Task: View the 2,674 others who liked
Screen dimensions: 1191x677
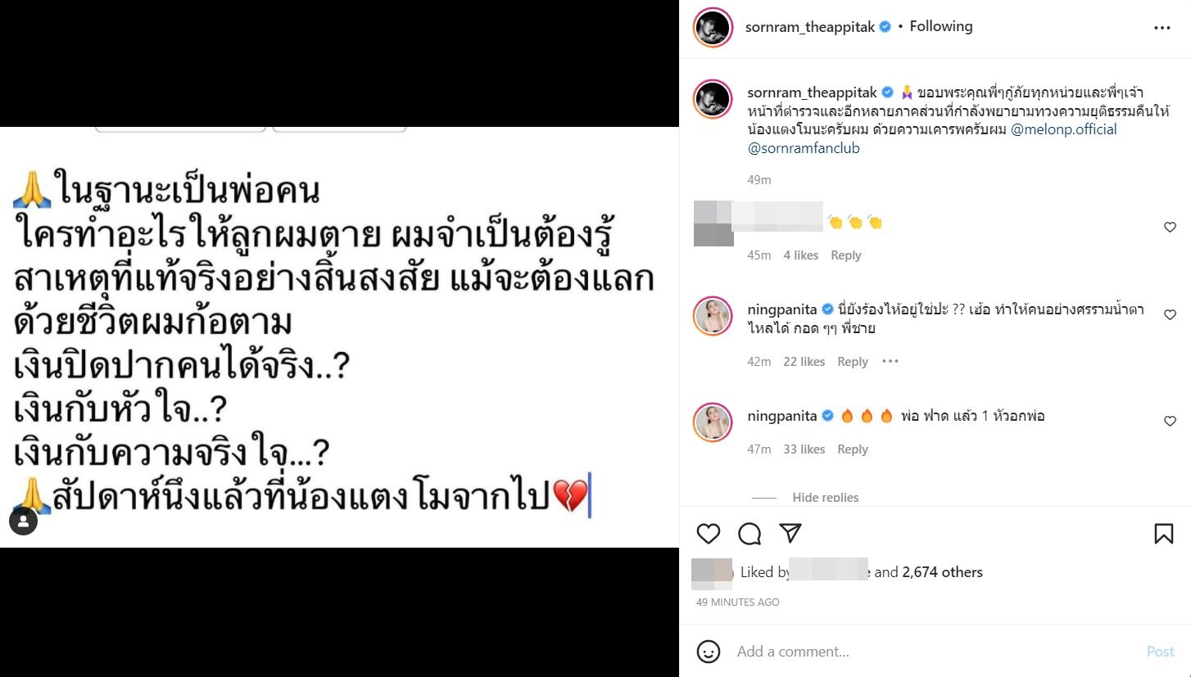Action: (x=942, y=572)
